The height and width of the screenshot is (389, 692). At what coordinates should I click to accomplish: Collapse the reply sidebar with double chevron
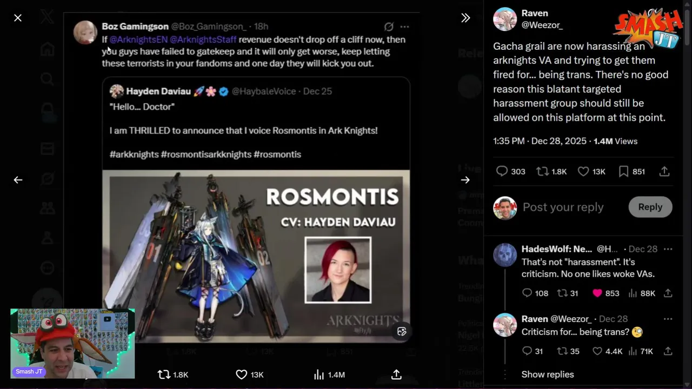(465, 18)
